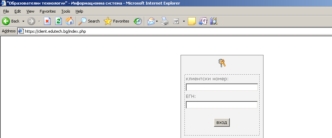Screen dimensions: 332x138
Task: Open the Favorites star toolbar button
Action: click(x=116, y=21)
